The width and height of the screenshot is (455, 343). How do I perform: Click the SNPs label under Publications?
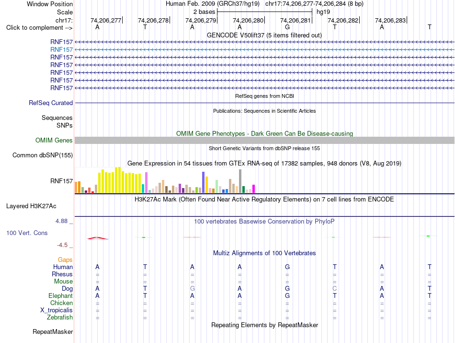65,125
